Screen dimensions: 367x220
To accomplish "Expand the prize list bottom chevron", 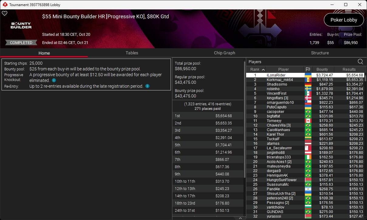I will pyautogui.click(x=240, y=218).
